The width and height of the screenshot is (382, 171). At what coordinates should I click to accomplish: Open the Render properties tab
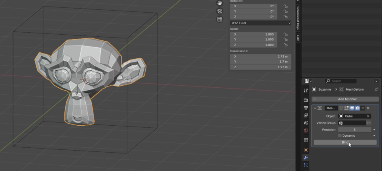(306, 100)
